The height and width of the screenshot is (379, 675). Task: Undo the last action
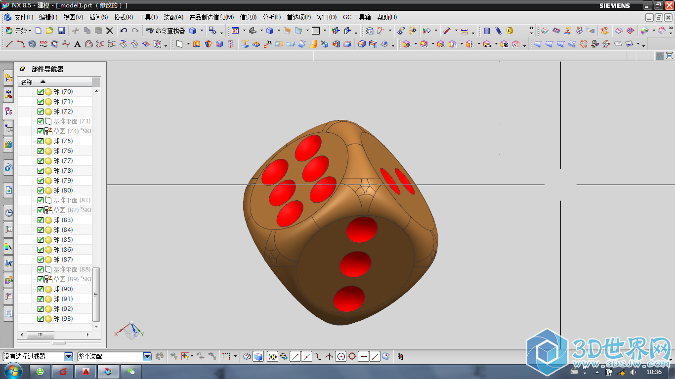[x=124, y=31]
